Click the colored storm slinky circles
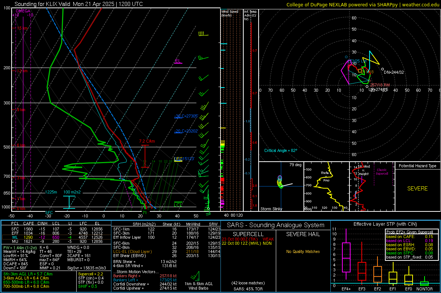The width and height of the screenshot is (441, 293). point(280,182)
